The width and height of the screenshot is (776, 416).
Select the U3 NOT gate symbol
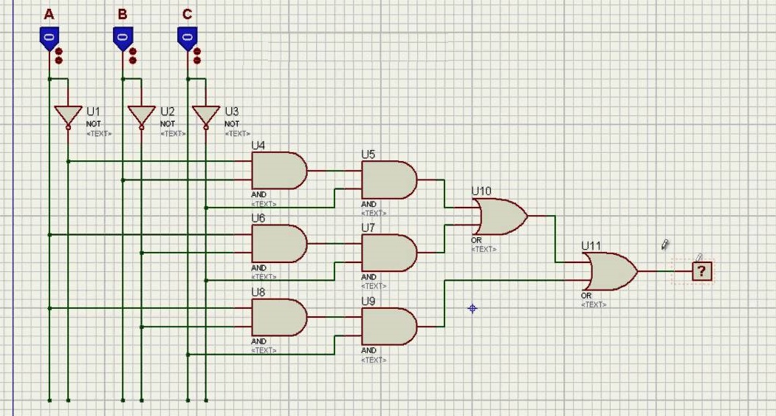(206, 116)
